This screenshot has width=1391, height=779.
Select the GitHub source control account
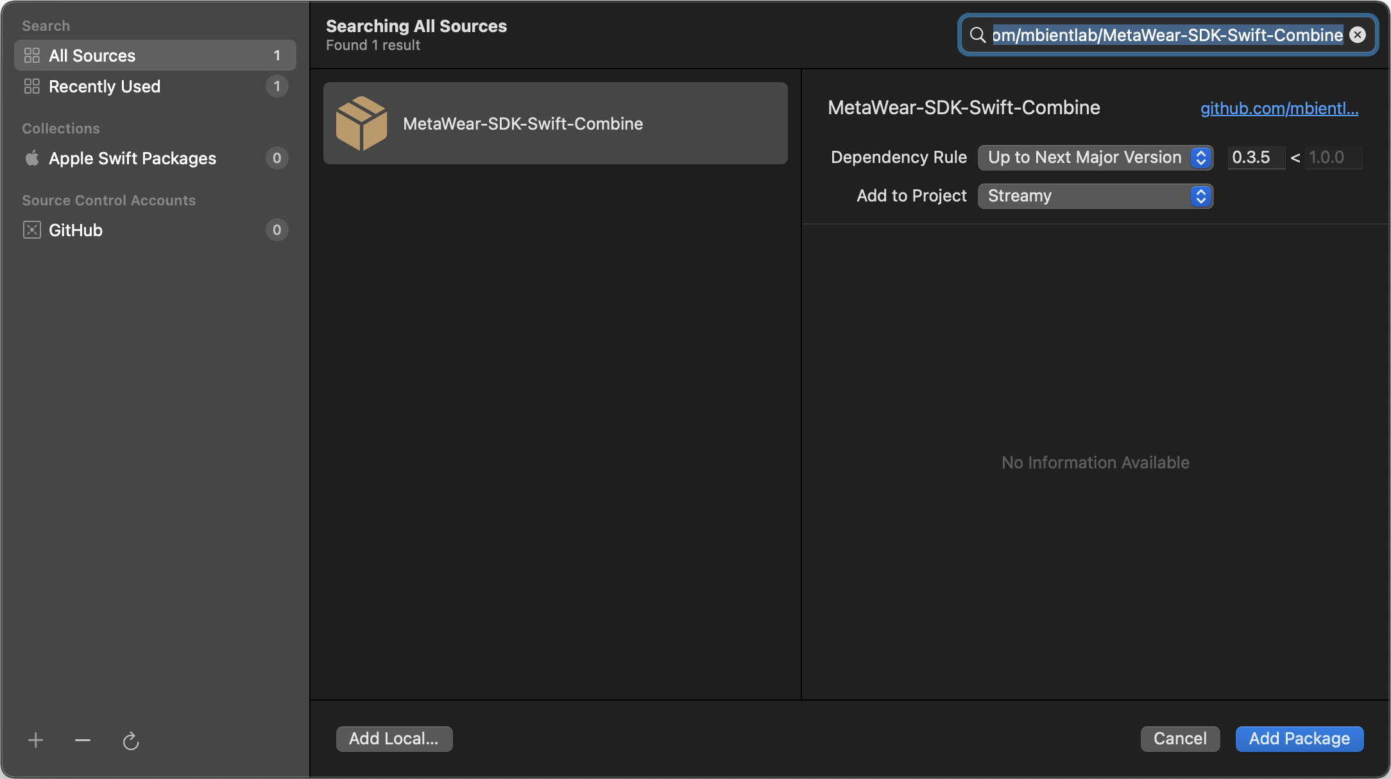[x=155, y=230]
